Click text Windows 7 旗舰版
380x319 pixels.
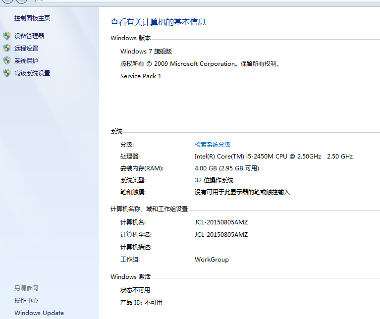[146, 52]
